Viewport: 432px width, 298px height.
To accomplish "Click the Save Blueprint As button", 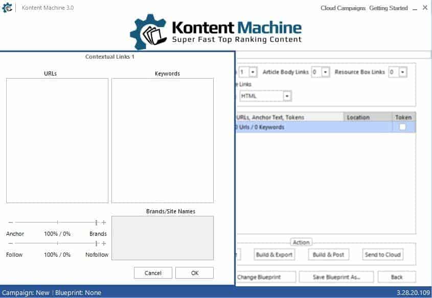I will [x=336, y=277].
